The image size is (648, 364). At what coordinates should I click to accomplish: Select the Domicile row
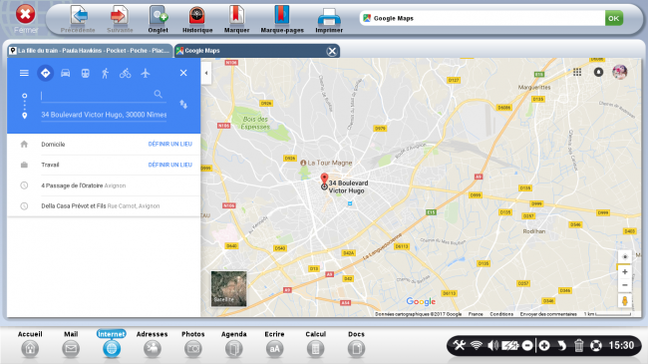(x=104, y=145)
